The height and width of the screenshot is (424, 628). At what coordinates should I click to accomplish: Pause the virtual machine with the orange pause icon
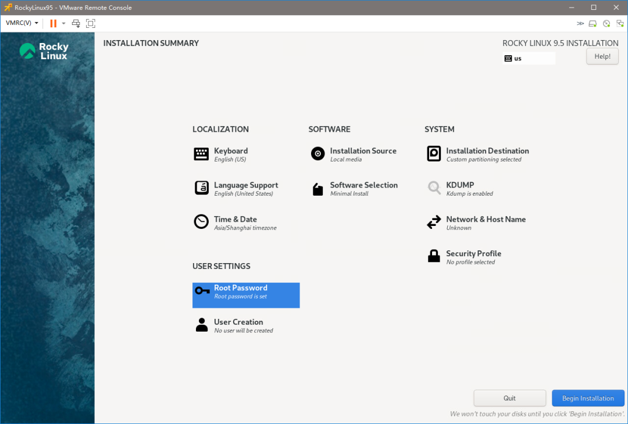coord(53,24)
